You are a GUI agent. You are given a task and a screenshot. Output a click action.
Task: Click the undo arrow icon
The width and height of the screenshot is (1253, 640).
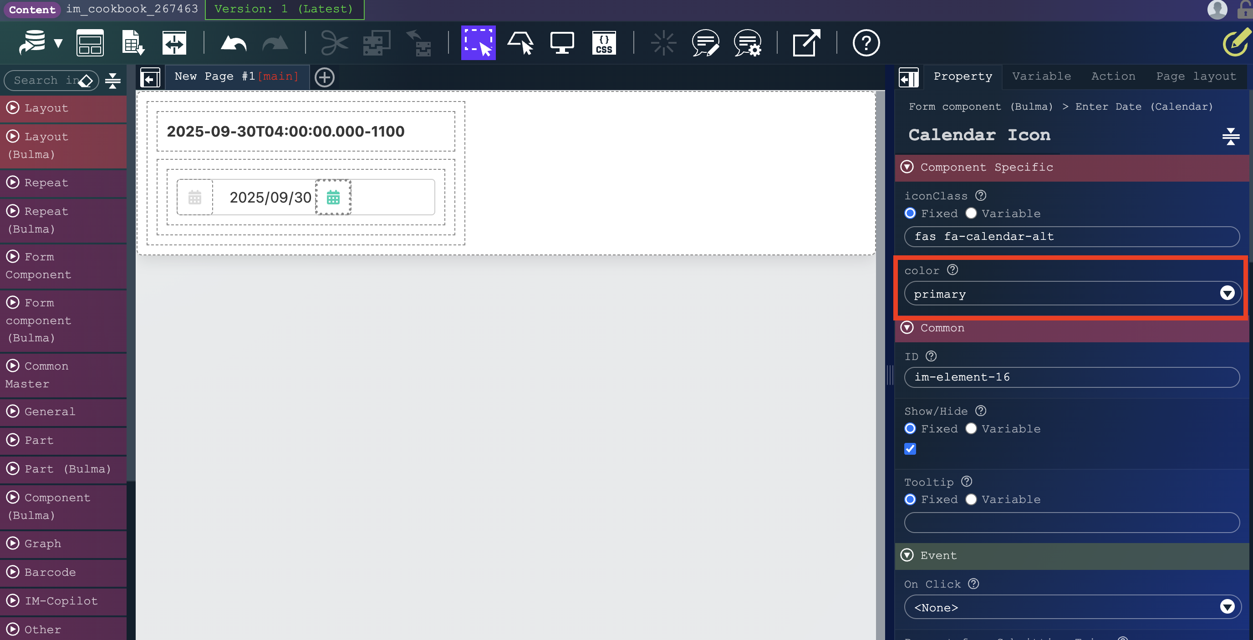coord(234,44)
